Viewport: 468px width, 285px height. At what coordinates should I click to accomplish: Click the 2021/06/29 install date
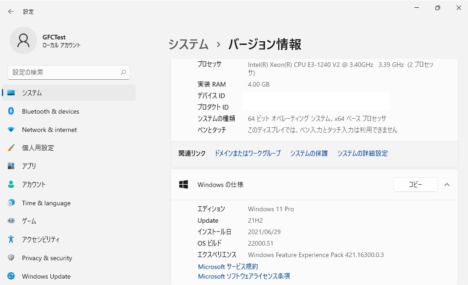point(264,232)
